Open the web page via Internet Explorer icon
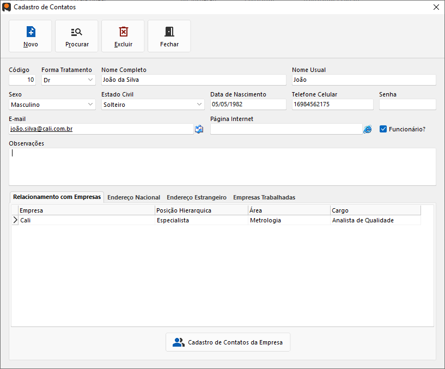Image resolution: width=445 pixels, height=369 pixels. (368, 129)
